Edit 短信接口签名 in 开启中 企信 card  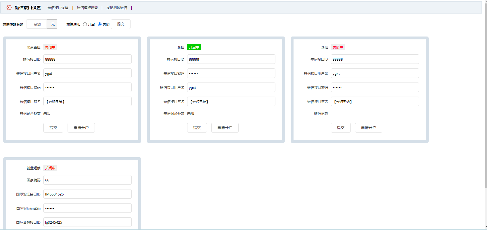pyautogui.click(x=231, y=101)
